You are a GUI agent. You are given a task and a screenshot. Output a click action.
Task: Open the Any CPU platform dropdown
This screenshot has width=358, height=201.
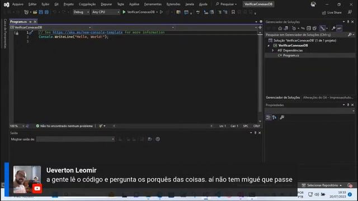[106, 12]
